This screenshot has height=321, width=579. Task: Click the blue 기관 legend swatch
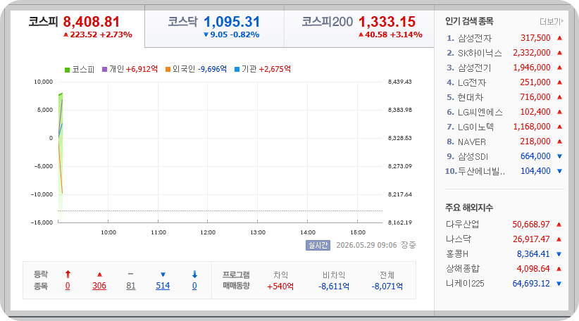click(x=237, y=70)
